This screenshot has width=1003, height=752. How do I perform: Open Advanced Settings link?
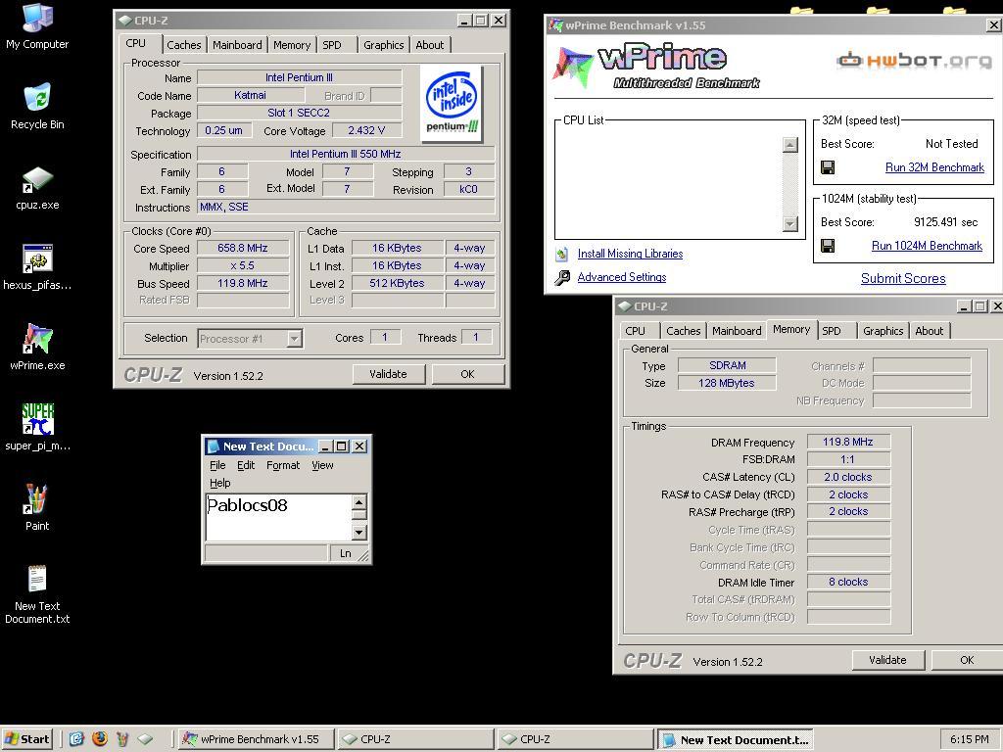click(622, 277)
